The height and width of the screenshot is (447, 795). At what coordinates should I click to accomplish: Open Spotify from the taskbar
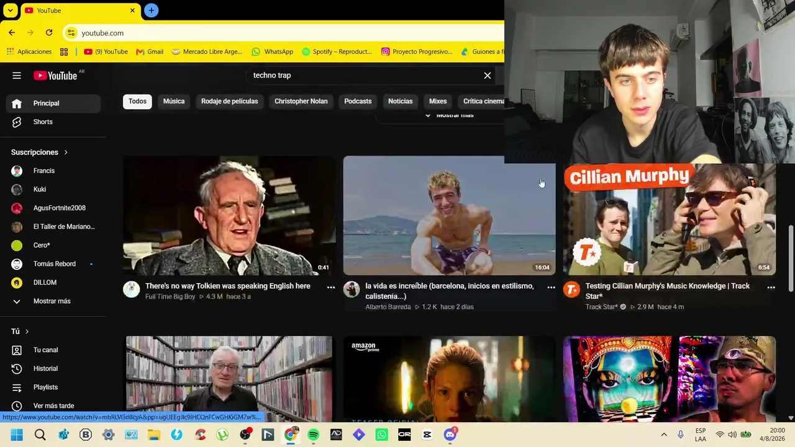tap(313, 435)
